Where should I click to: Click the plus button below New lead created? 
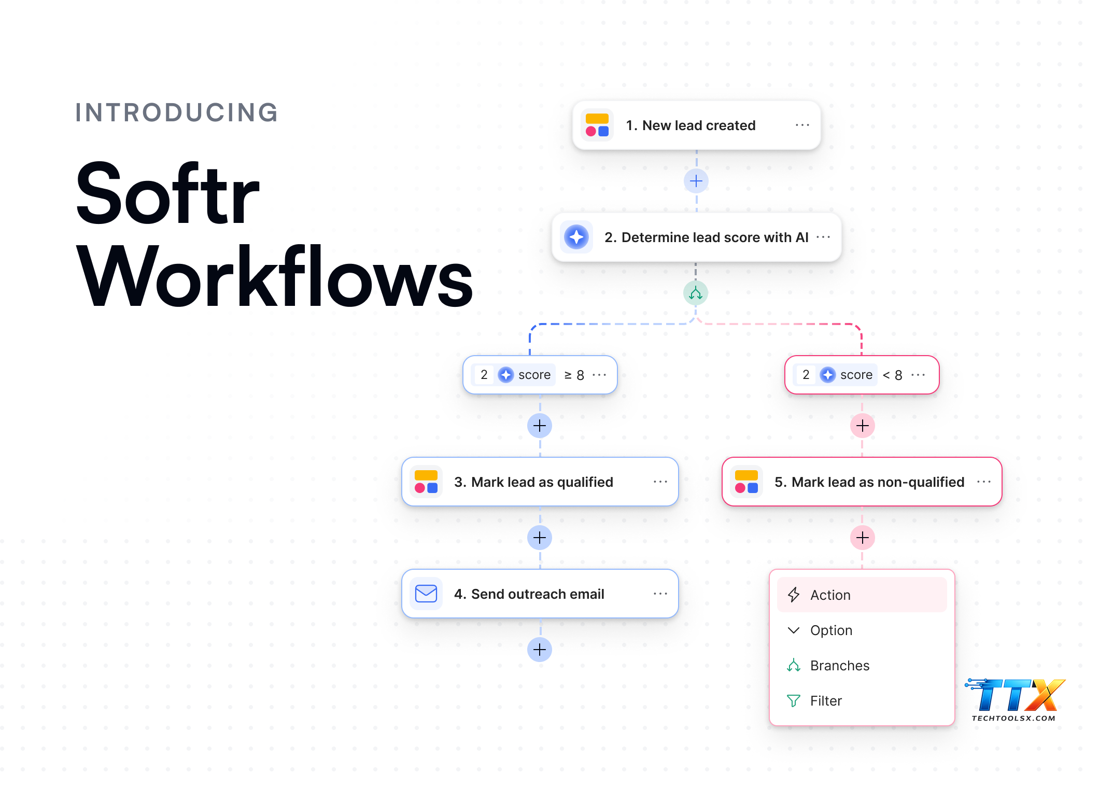point(696,181)
